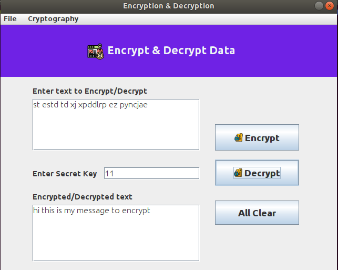Click the Decrypt button

point(257,173)
